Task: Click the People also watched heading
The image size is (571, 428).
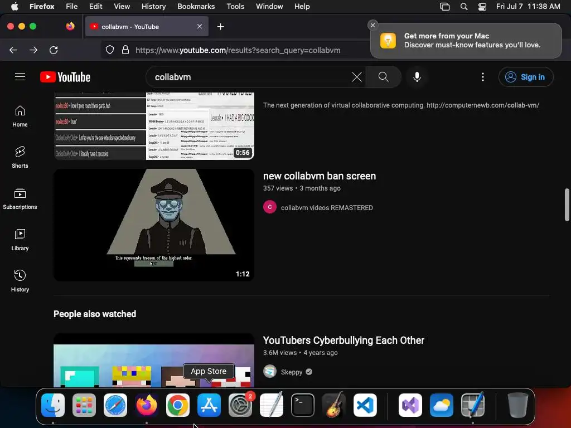Action: pos(95,314)
